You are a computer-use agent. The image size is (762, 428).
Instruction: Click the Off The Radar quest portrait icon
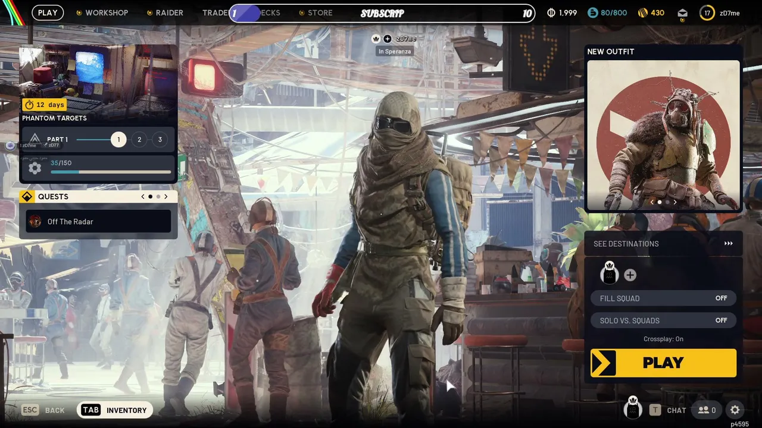36,222
